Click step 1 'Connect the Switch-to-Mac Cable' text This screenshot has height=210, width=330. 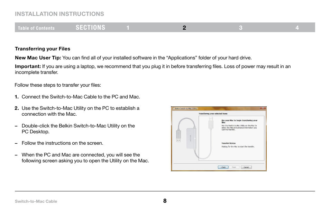click(x=81, y=97)
